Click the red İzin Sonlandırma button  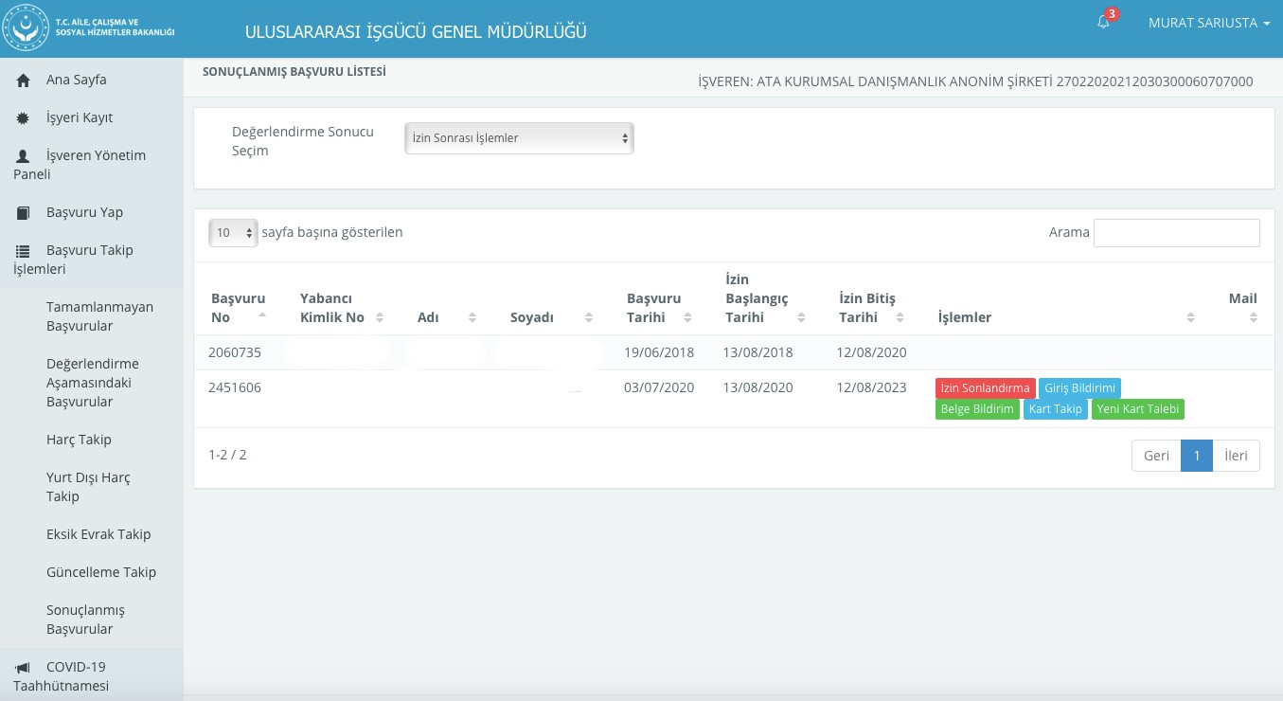[985, 388]
